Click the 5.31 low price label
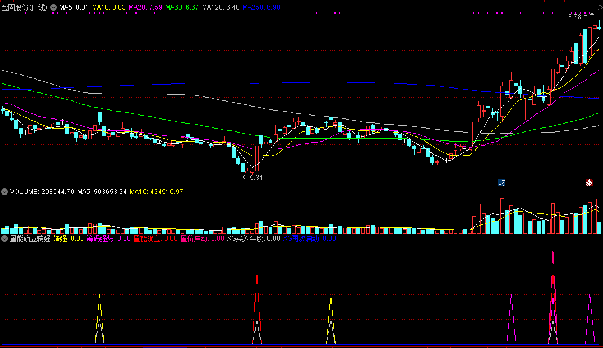Screen dimensions: 603x348 (256, 177)
